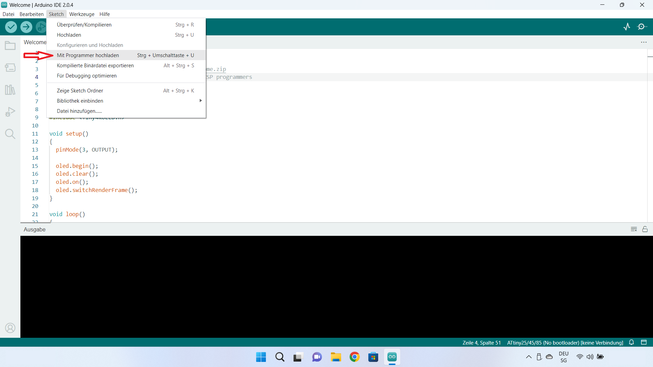Click ATtiny25/45/85 board label in status bar
The height and width of the screenshot is (367, 653).
pos(565,343)
